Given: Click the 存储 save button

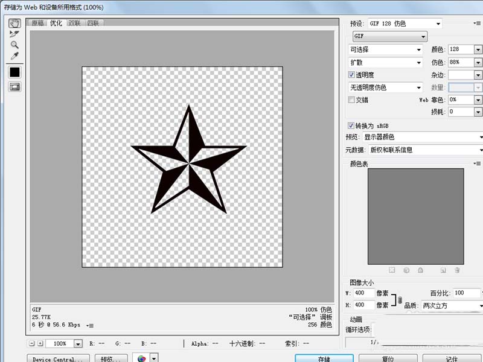Looking at the screenshot, I should (324, 358).
